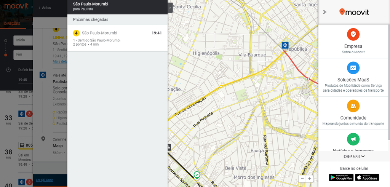390x187 pixels.
Task: Click the Higienópolis label on the map
Action: click(x=206, y=53)
